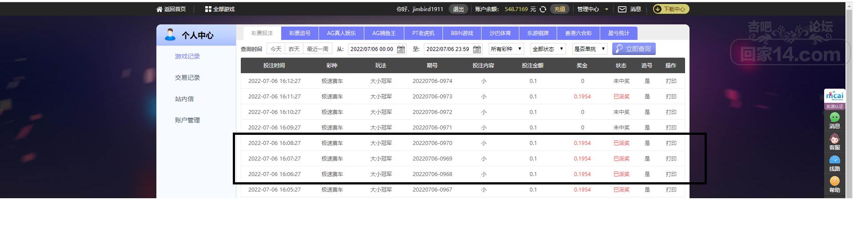Click the 个人中心 user avatar icon
This screenshot has width=853, height=243.
170,35
